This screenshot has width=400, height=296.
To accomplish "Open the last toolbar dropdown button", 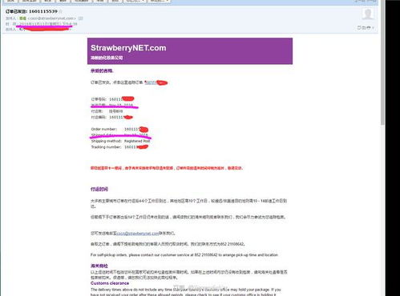I will (160, 1).
